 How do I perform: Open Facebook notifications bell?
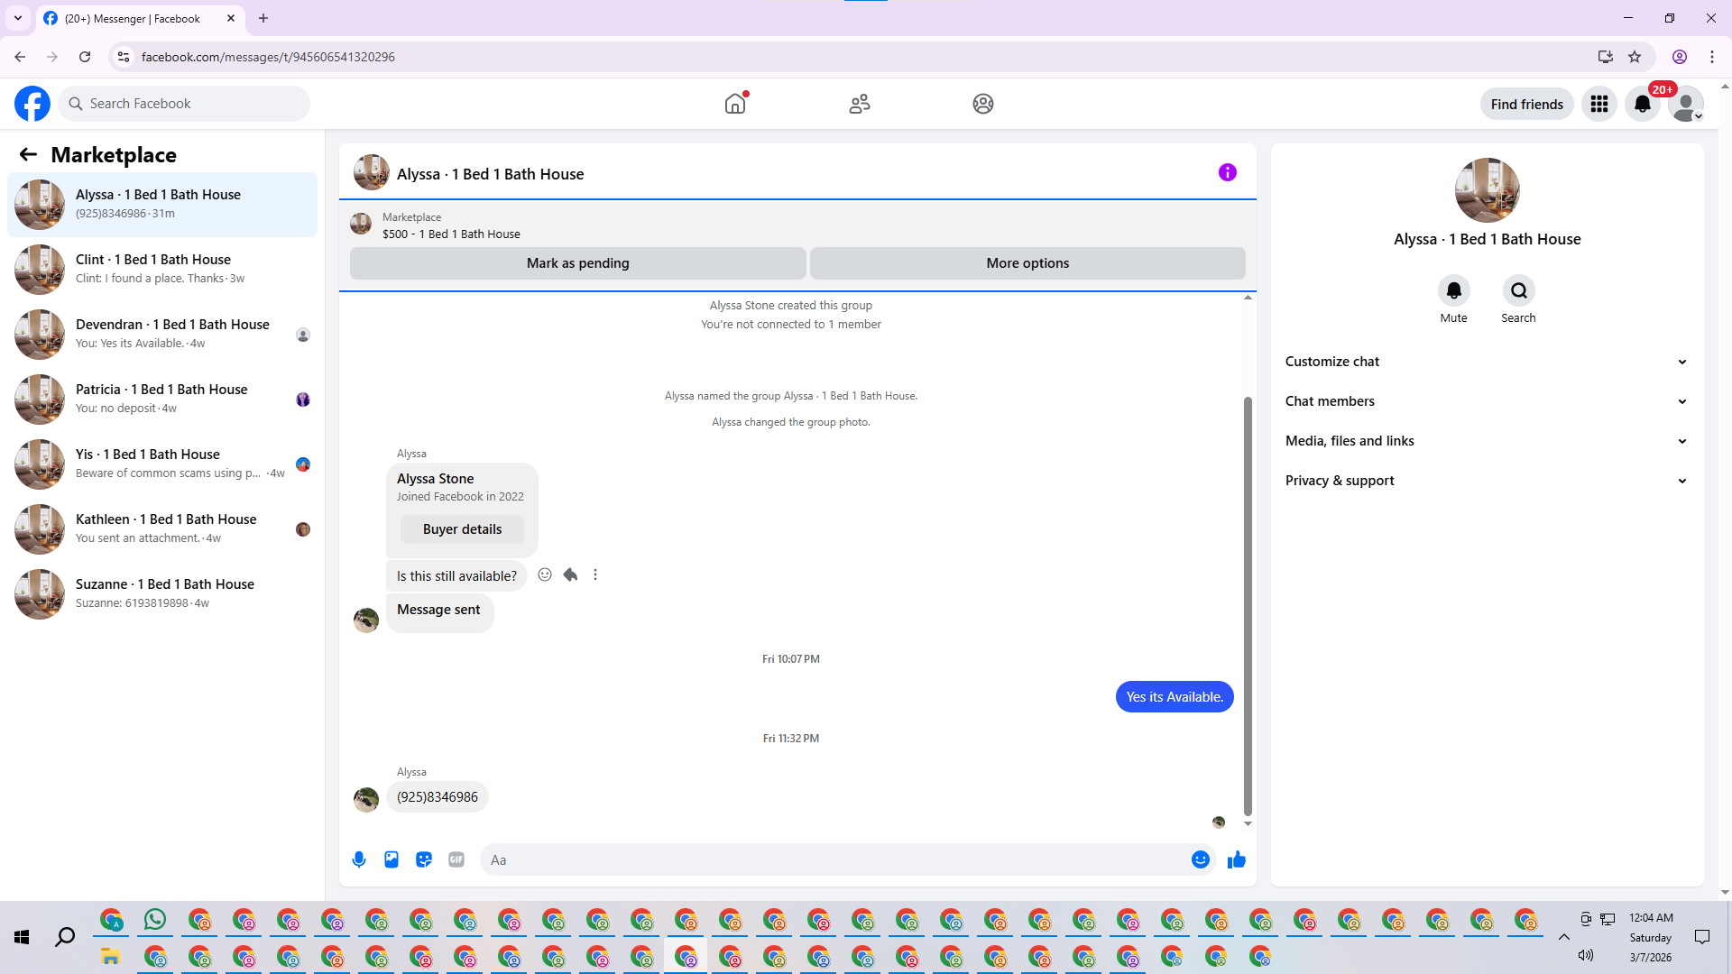[x=1643, y=104]
